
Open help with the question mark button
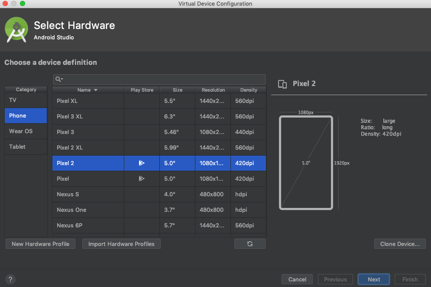[10, 279]
